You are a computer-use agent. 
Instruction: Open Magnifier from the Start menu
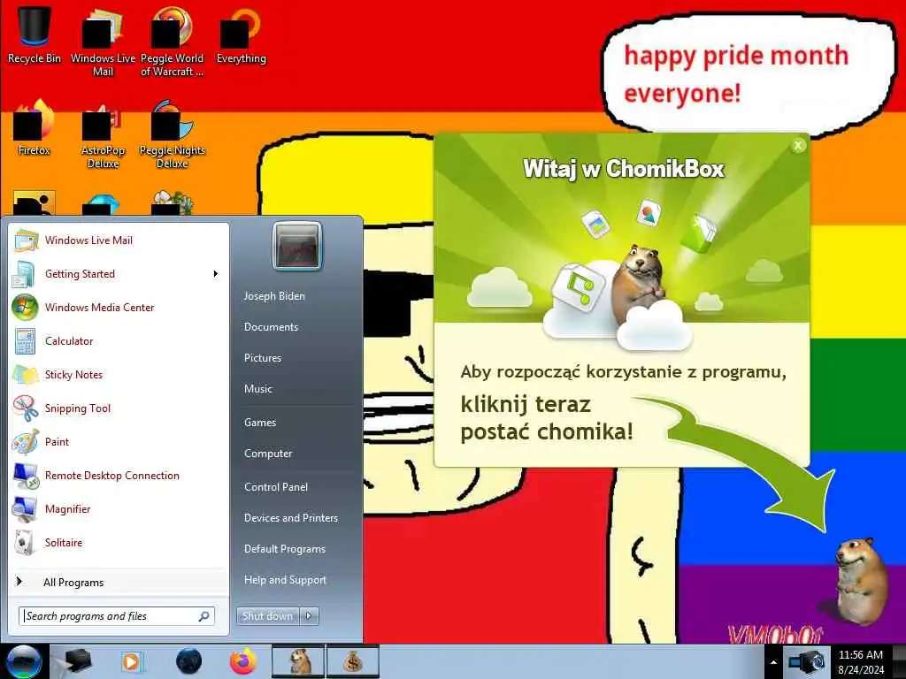119,508
